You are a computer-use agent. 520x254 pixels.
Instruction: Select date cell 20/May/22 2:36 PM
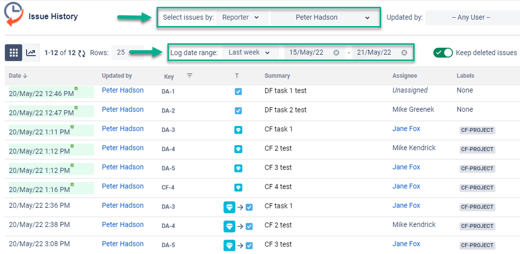pos(39,206)
